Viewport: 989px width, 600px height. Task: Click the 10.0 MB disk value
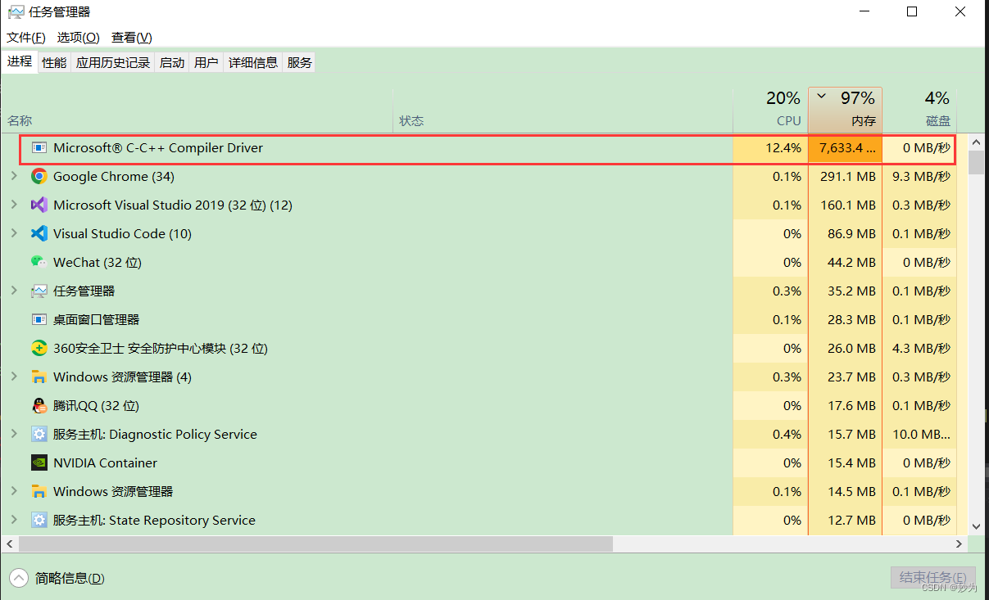(921, 434)
